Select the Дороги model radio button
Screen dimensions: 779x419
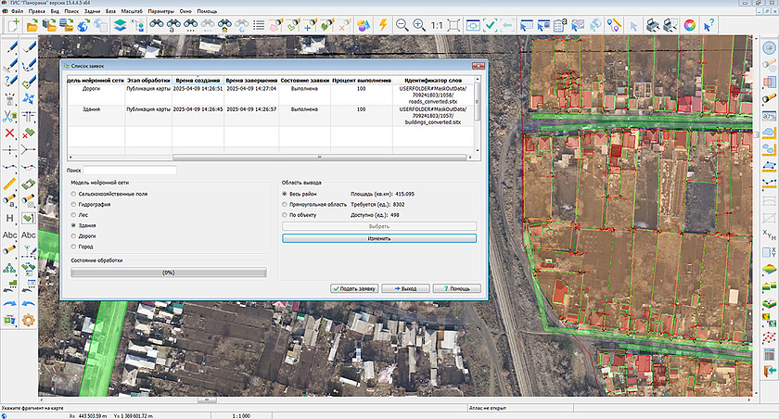(75, 235)
